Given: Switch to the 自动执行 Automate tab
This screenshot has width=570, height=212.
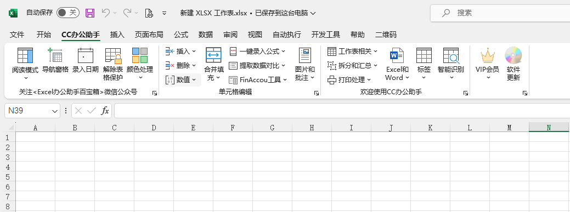Looking at the screenshot, I should (x=286, y=35).
